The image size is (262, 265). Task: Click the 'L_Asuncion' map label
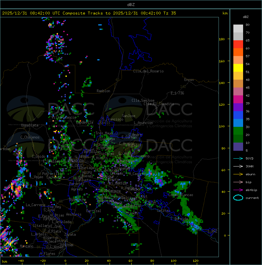click(x=143, y=123)
